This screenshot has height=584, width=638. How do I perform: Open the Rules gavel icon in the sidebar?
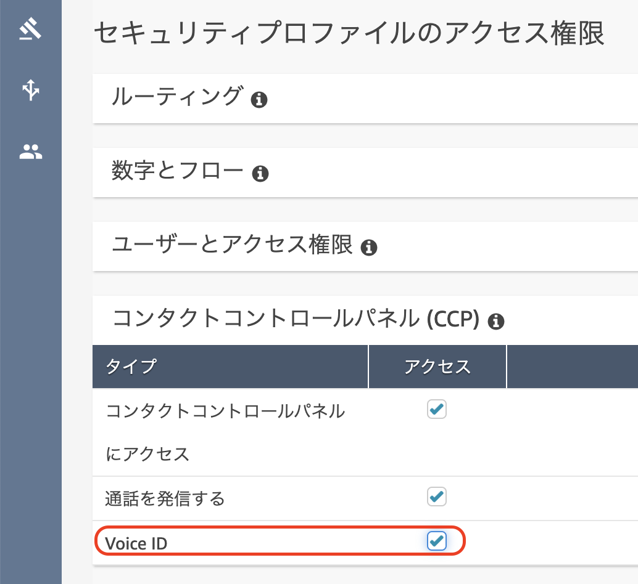pos(30,28)
